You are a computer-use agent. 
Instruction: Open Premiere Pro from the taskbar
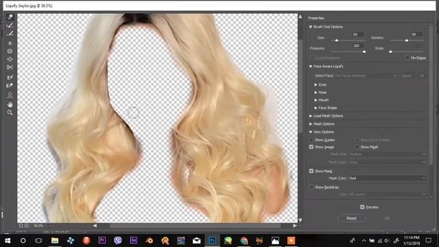click(102, 240)
